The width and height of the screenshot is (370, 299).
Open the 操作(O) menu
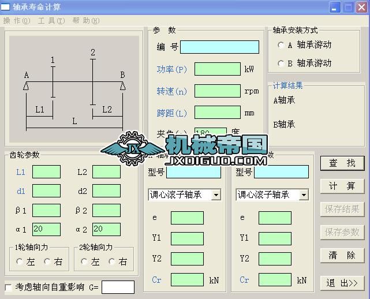point(17,21)
